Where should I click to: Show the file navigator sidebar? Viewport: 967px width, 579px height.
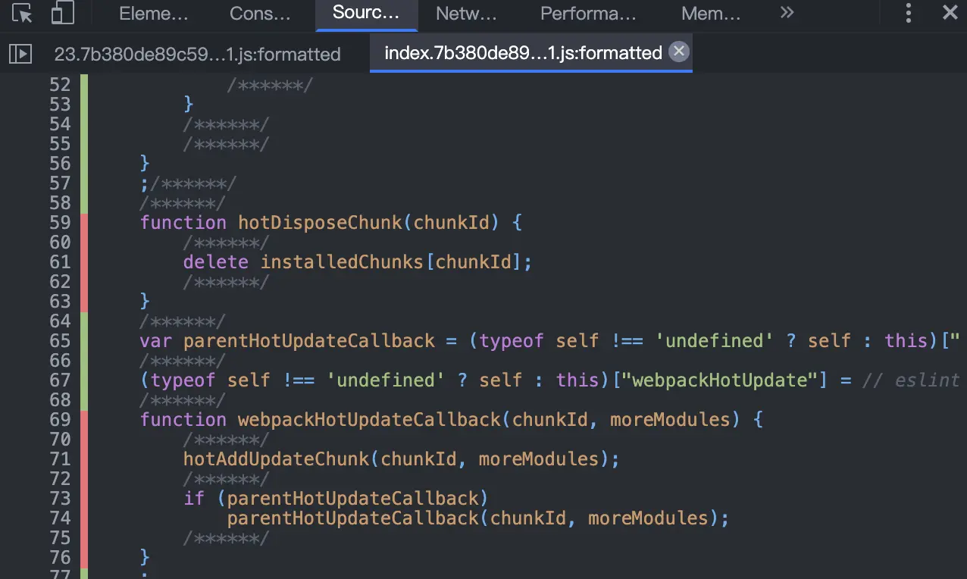point(20,53)
